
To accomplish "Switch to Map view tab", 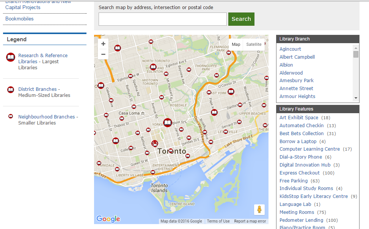I will 236,44.
